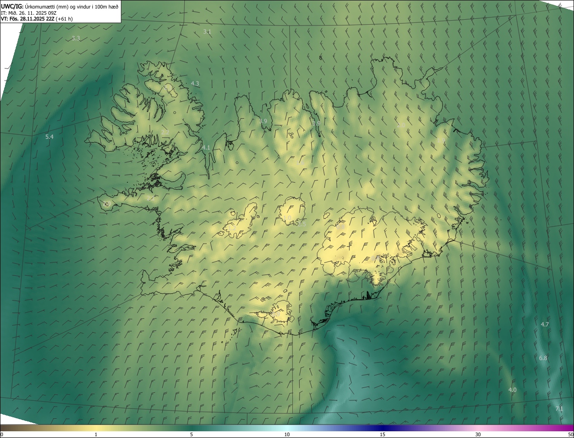This screenshot has width=574, height=438.
Task: Click the 7.1 value label
Action: click(x=559, y=409)
